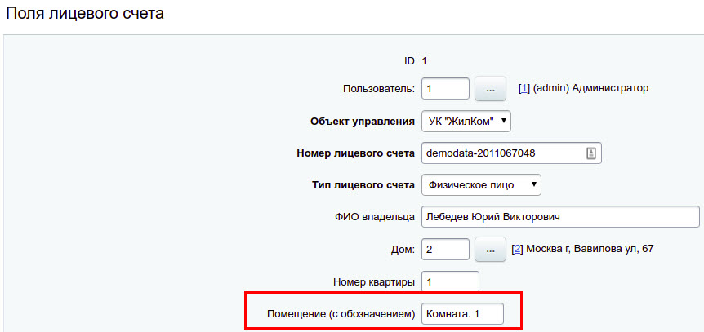Click the bold Объект управления label
Viewport: 704px width, 332px height.
coord(363,121)
